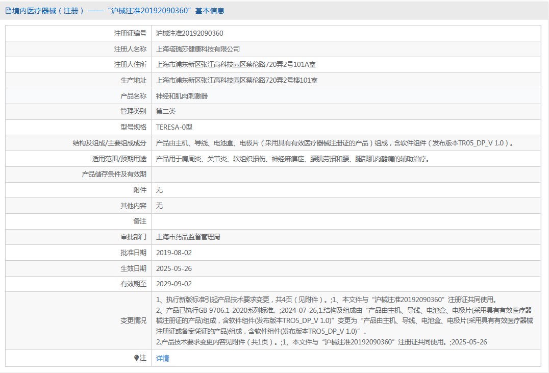Click management category value 第二类
Image resolution: width=549 pixels, height=373 pixels.
tap(166, 111)
